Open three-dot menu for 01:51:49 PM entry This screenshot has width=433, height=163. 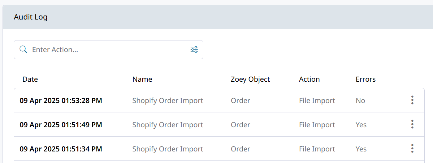point(412,124)
